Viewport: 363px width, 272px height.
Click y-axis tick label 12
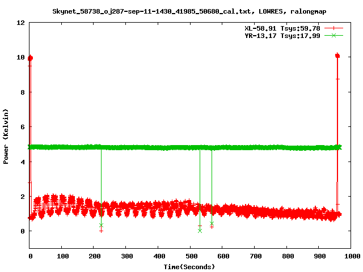tap(20, 23)
